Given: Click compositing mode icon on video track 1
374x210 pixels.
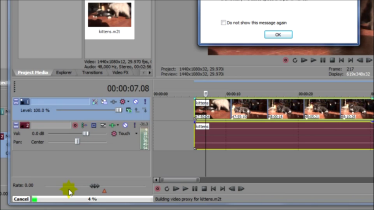Looking at the screenshot, I should tap(129, 111).
